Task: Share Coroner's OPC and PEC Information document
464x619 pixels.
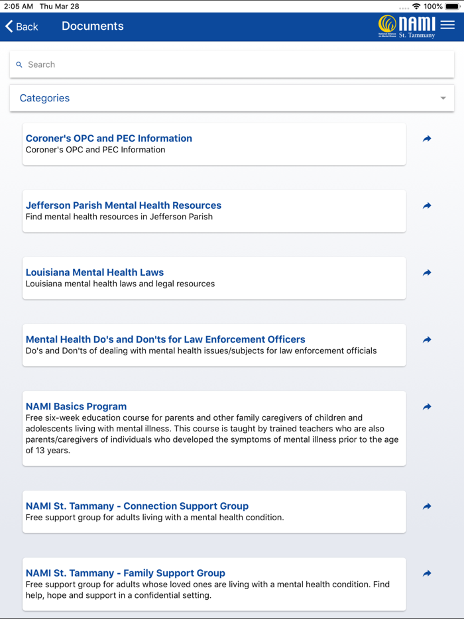Action: [427, 139]
